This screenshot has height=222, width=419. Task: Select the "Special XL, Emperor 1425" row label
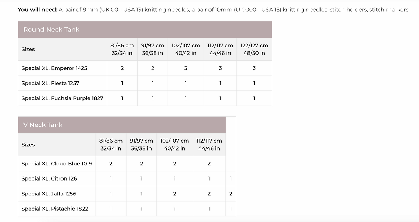click(54, 68)
